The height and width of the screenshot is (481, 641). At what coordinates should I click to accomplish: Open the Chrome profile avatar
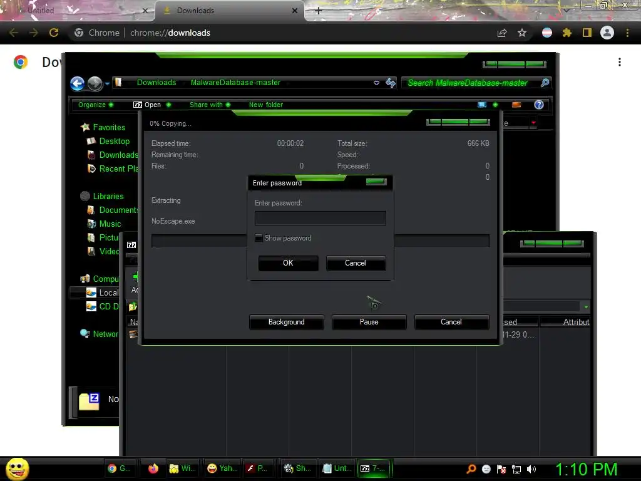(x=607, y=33)
